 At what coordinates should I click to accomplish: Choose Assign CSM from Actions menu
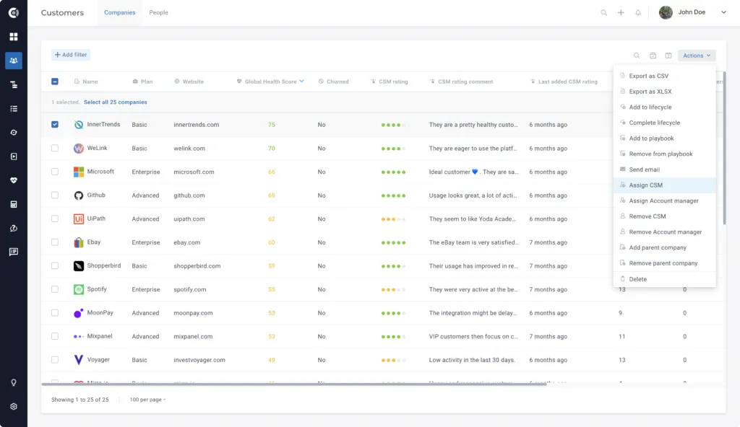(665, 185)
